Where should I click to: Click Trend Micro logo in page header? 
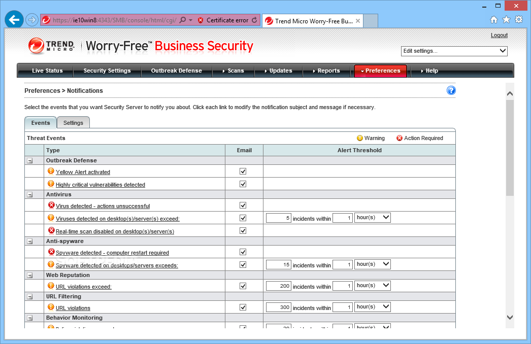click(x=51, y=46)
